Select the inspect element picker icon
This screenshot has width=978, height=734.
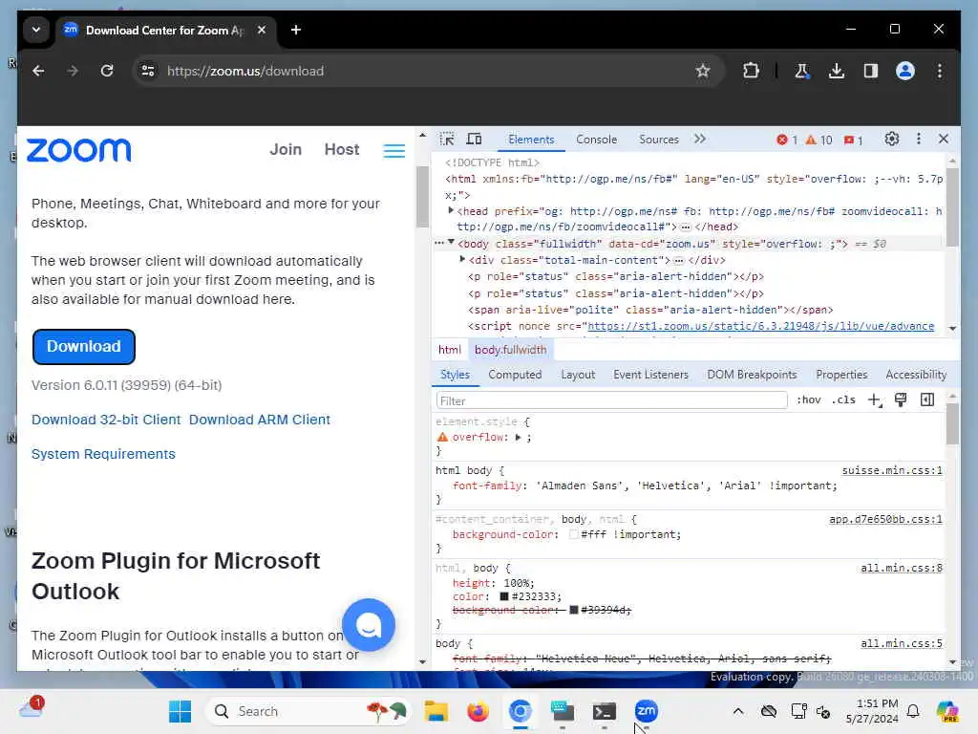click(447, 140)
